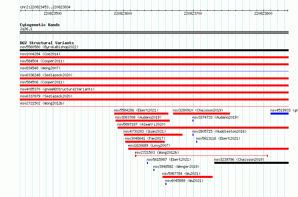Screen dimensions: 298x197
Task: Click nsv3374733 (Audano2019) label
Action: tap(215, 117)
